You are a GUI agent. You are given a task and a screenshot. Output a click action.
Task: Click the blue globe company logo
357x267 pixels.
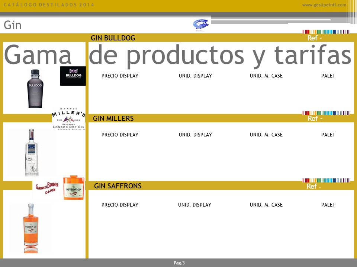200,24
